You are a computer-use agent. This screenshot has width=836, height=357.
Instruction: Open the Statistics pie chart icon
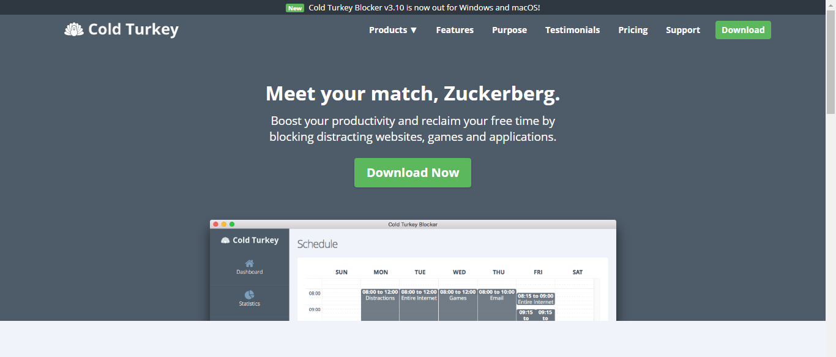(x=250, y=295)
